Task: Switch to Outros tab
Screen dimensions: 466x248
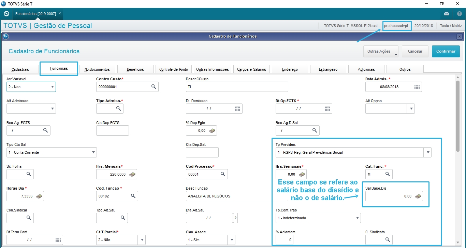Action: 405,69
